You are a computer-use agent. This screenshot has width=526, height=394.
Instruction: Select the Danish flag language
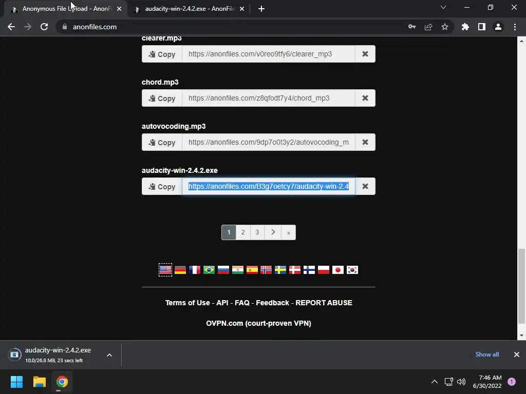(x=295, y=270)
